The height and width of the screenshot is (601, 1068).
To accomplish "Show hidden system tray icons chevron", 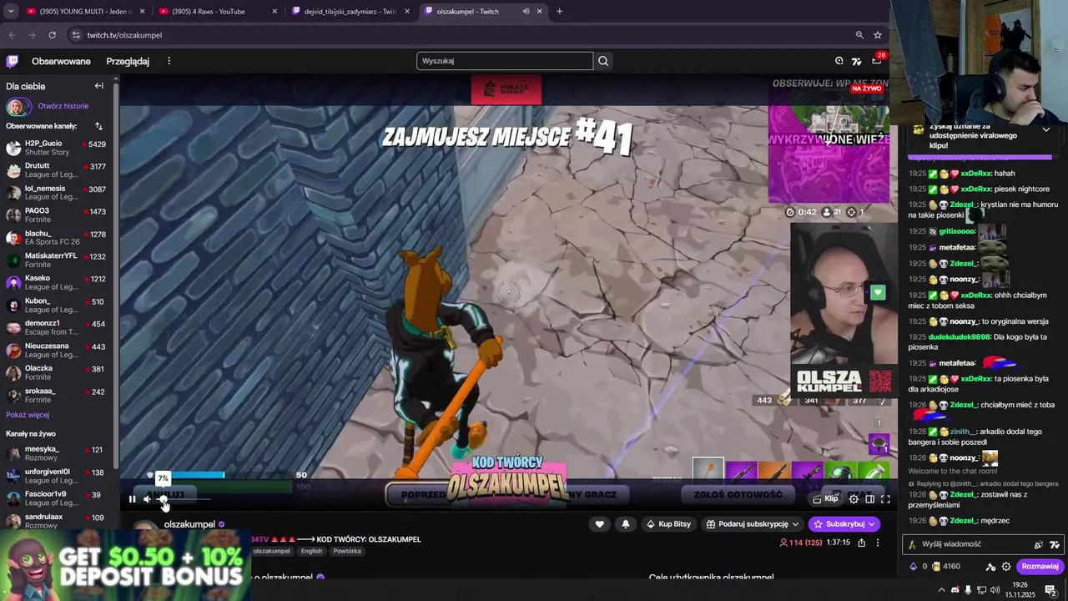I will point(942,590).
